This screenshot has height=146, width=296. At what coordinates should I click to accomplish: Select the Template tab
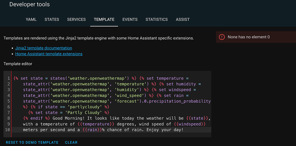point(104,20)
